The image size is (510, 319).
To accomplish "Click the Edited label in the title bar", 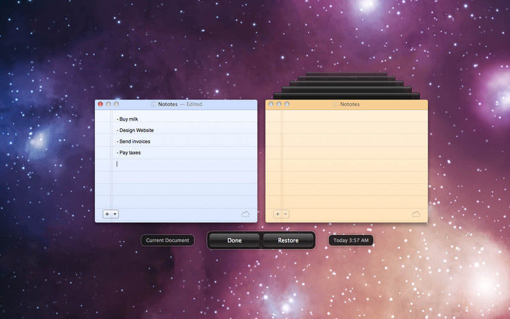I will coord(194,104).
